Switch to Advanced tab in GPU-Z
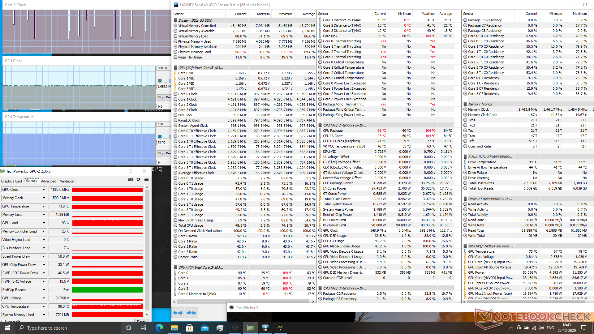The image size is (594, 334). [49, 181]
